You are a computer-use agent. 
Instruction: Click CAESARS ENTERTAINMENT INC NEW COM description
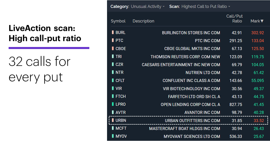[x=181, y=65]
